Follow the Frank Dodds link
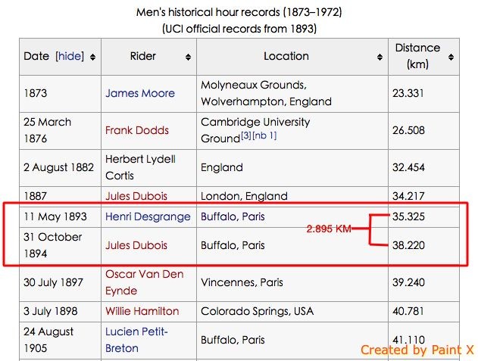The height and width of the screenshot is (361, 478). (136, 130)
